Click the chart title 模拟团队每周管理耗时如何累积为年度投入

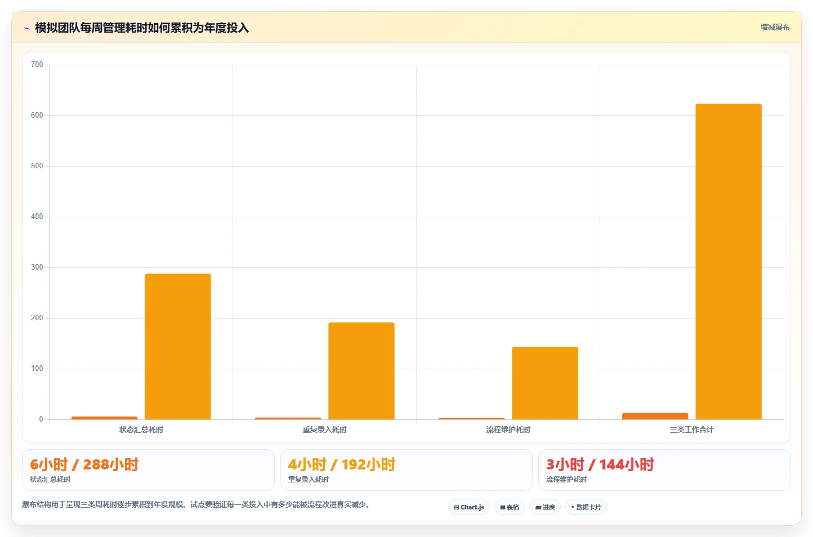tap(142, 28)
